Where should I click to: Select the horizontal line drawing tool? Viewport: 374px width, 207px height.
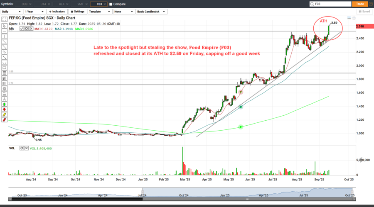(x=4, y=31)
